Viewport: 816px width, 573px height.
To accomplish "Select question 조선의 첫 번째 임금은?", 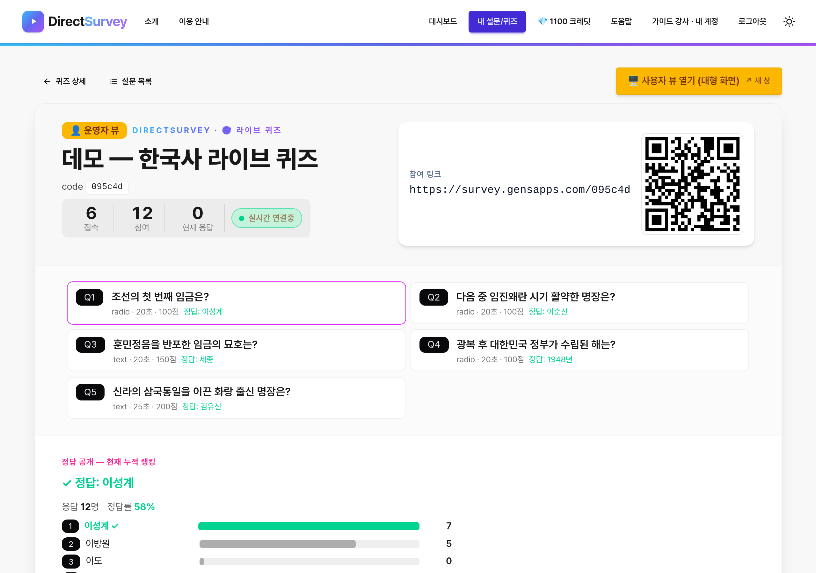I will tap(236, 303).
